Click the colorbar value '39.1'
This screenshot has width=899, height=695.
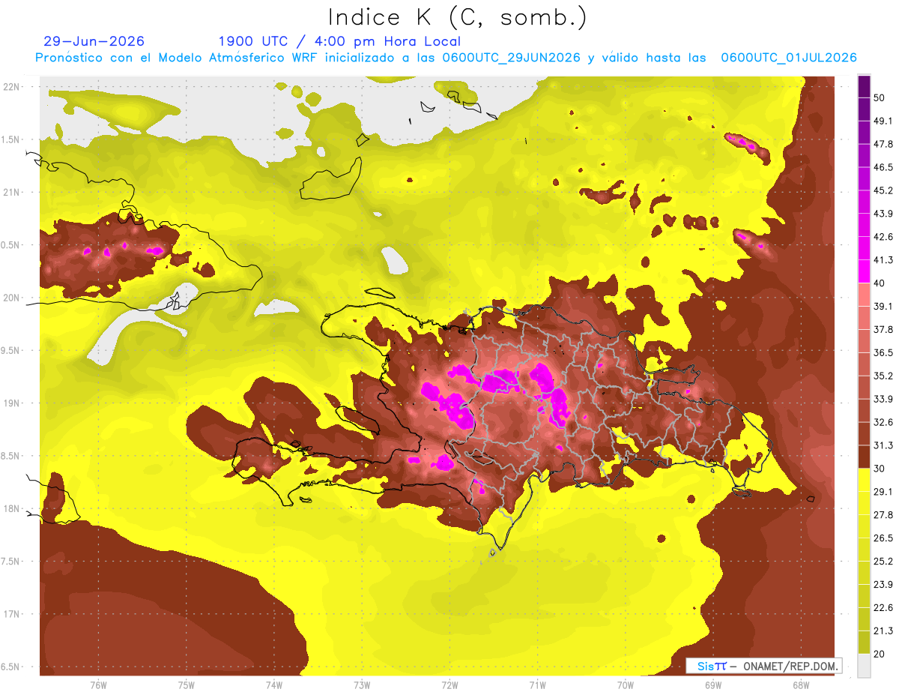tap(883, 306)
